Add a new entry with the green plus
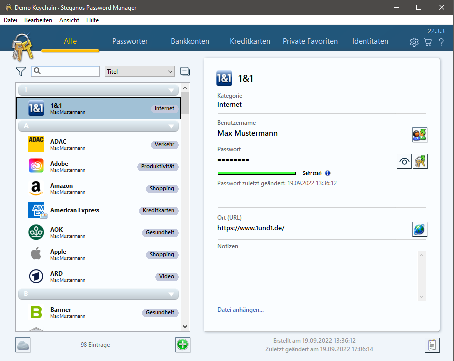This screenshot has height=361, width=454. pos(183,345)
